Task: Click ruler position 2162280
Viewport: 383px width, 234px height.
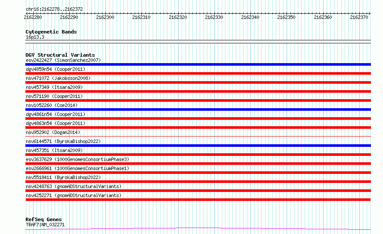Action: pos(33,17)
